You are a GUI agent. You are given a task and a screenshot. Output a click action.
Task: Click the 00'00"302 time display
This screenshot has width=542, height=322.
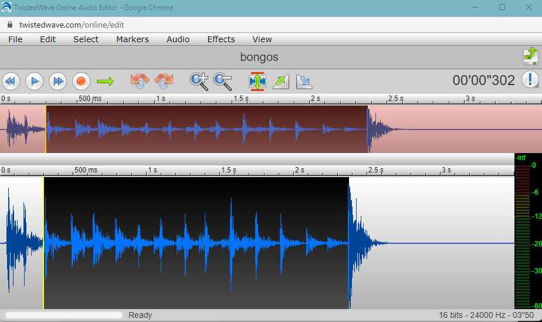point(483,80)
